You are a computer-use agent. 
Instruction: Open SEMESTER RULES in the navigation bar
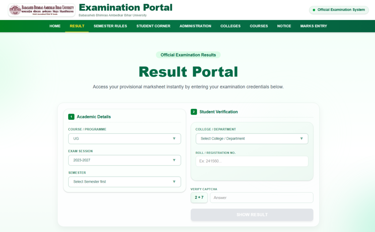[x=110, y=26]
